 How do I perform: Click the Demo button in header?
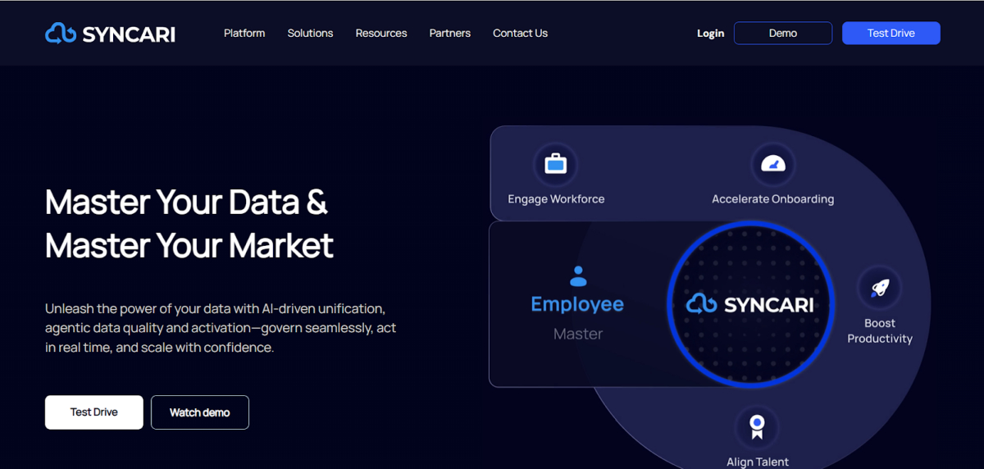(x=783, y=33)
